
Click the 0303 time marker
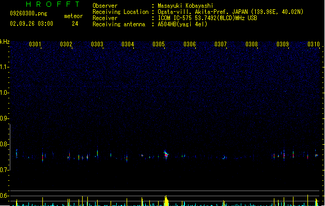click(97, 44)
